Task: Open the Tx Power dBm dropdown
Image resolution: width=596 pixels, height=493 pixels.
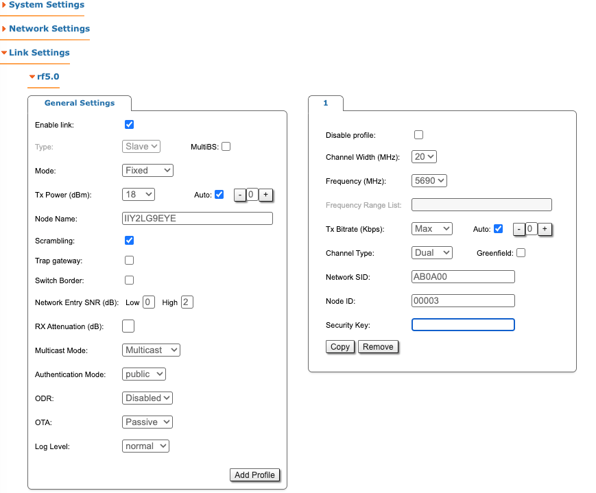Action: 139,194
